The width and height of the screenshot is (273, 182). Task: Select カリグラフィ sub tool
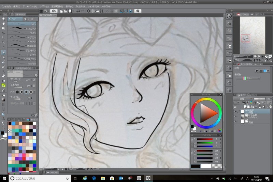(22, 37)
